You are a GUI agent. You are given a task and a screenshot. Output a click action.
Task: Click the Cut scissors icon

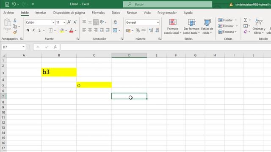[x=15, y=20]
